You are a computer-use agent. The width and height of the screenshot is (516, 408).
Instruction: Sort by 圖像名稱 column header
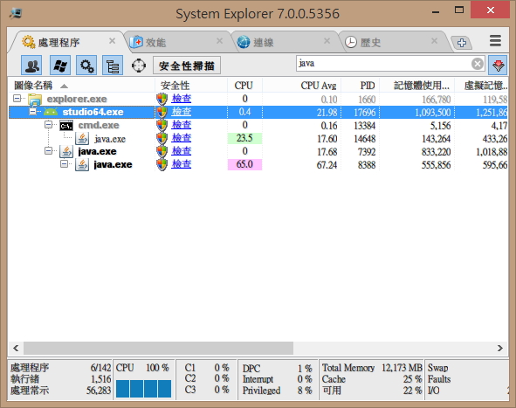click(81, 86)
